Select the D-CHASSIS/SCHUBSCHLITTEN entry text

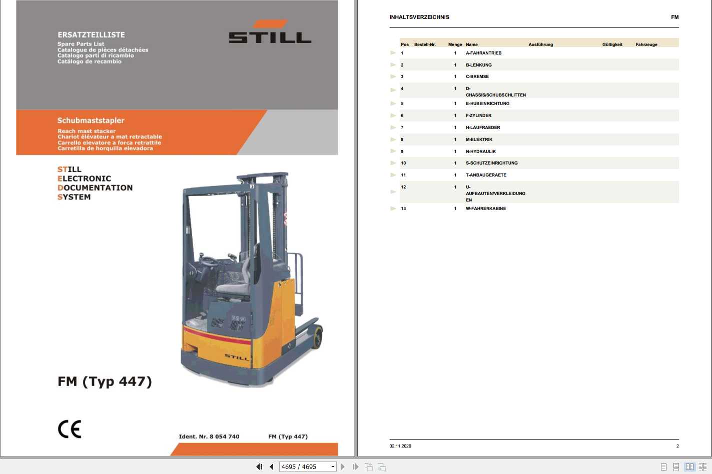coord(496,91)
